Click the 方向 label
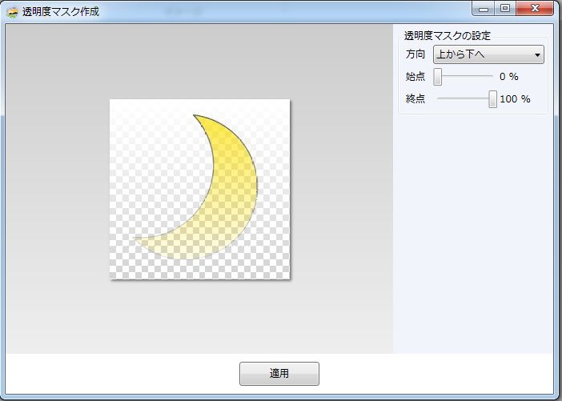Image resolution: width=562 pixels, height=401 pixels. (x=415, y=54)
